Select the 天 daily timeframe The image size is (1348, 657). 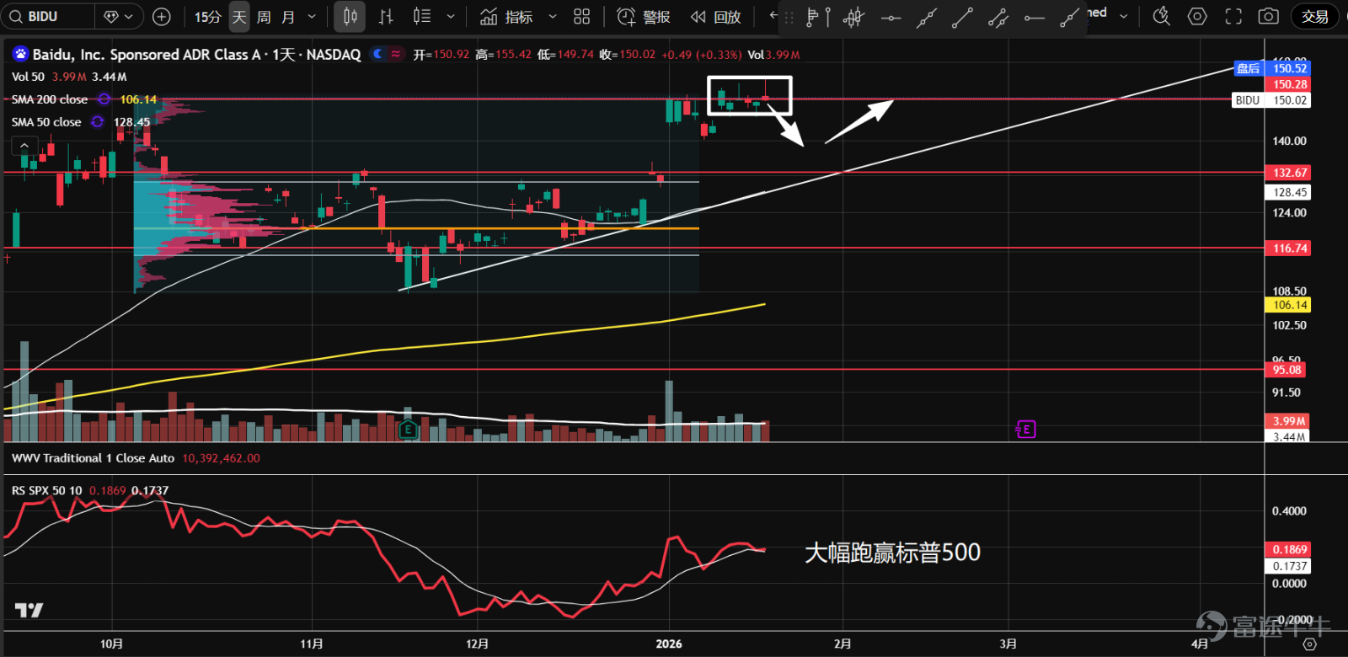pyautogui.click(x=239, y=16)
